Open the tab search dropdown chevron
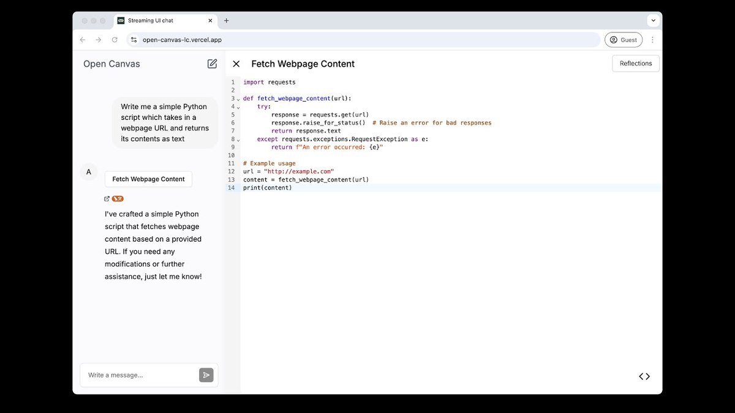735x413 pixels. click(654, 20)
